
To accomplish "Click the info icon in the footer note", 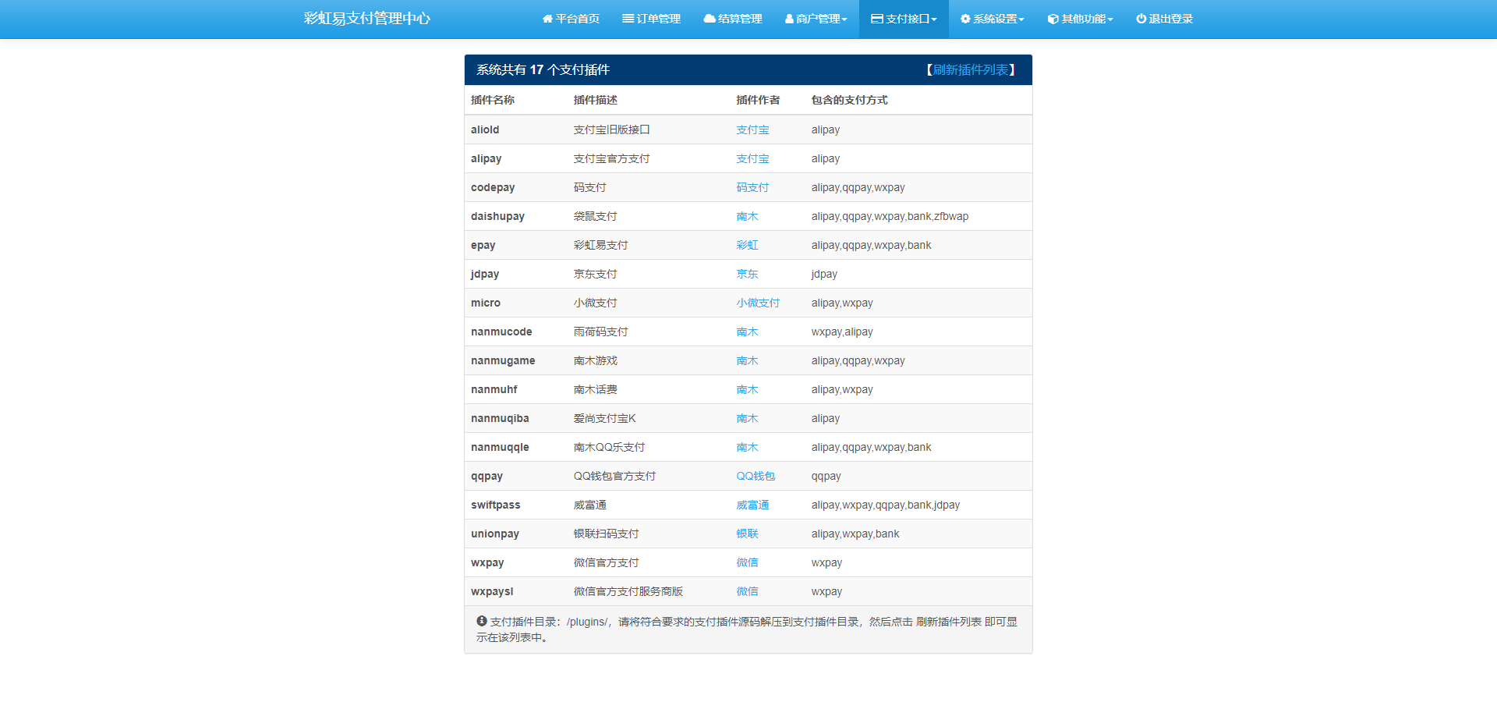I will click(x=482, y=622).
